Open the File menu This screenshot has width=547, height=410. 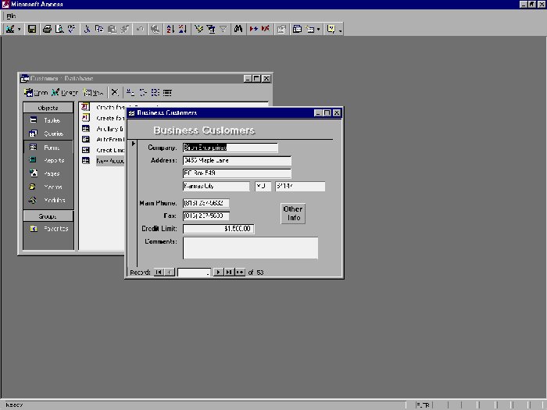click(x=11, y=16)
